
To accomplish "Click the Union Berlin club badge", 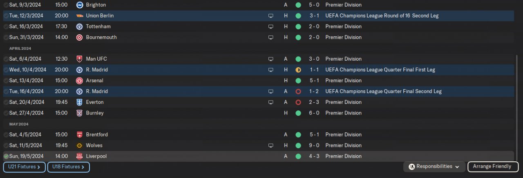I will (80, 15).
